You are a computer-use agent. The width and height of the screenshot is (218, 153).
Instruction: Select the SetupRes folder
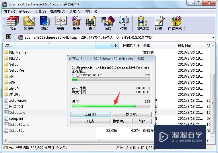(14, 70)
